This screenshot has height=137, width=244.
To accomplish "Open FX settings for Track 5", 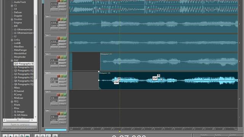I will (63, 85).
